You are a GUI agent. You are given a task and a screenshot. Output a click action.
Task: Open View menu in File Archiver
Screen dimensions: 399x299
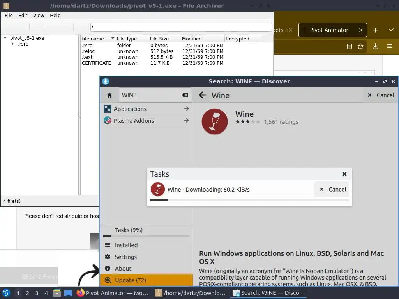(39, 16)
